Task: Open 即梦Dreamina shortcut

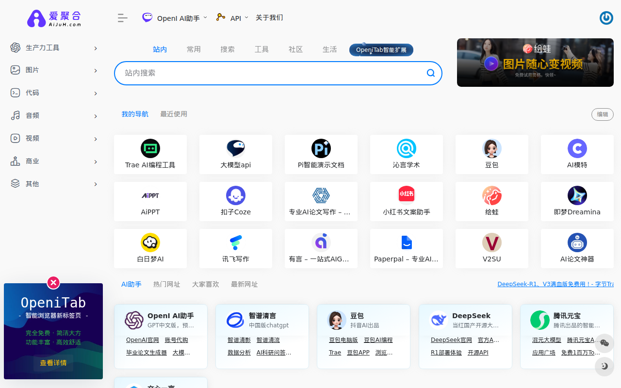Action: pyautogui.click(x=577, y=201)
